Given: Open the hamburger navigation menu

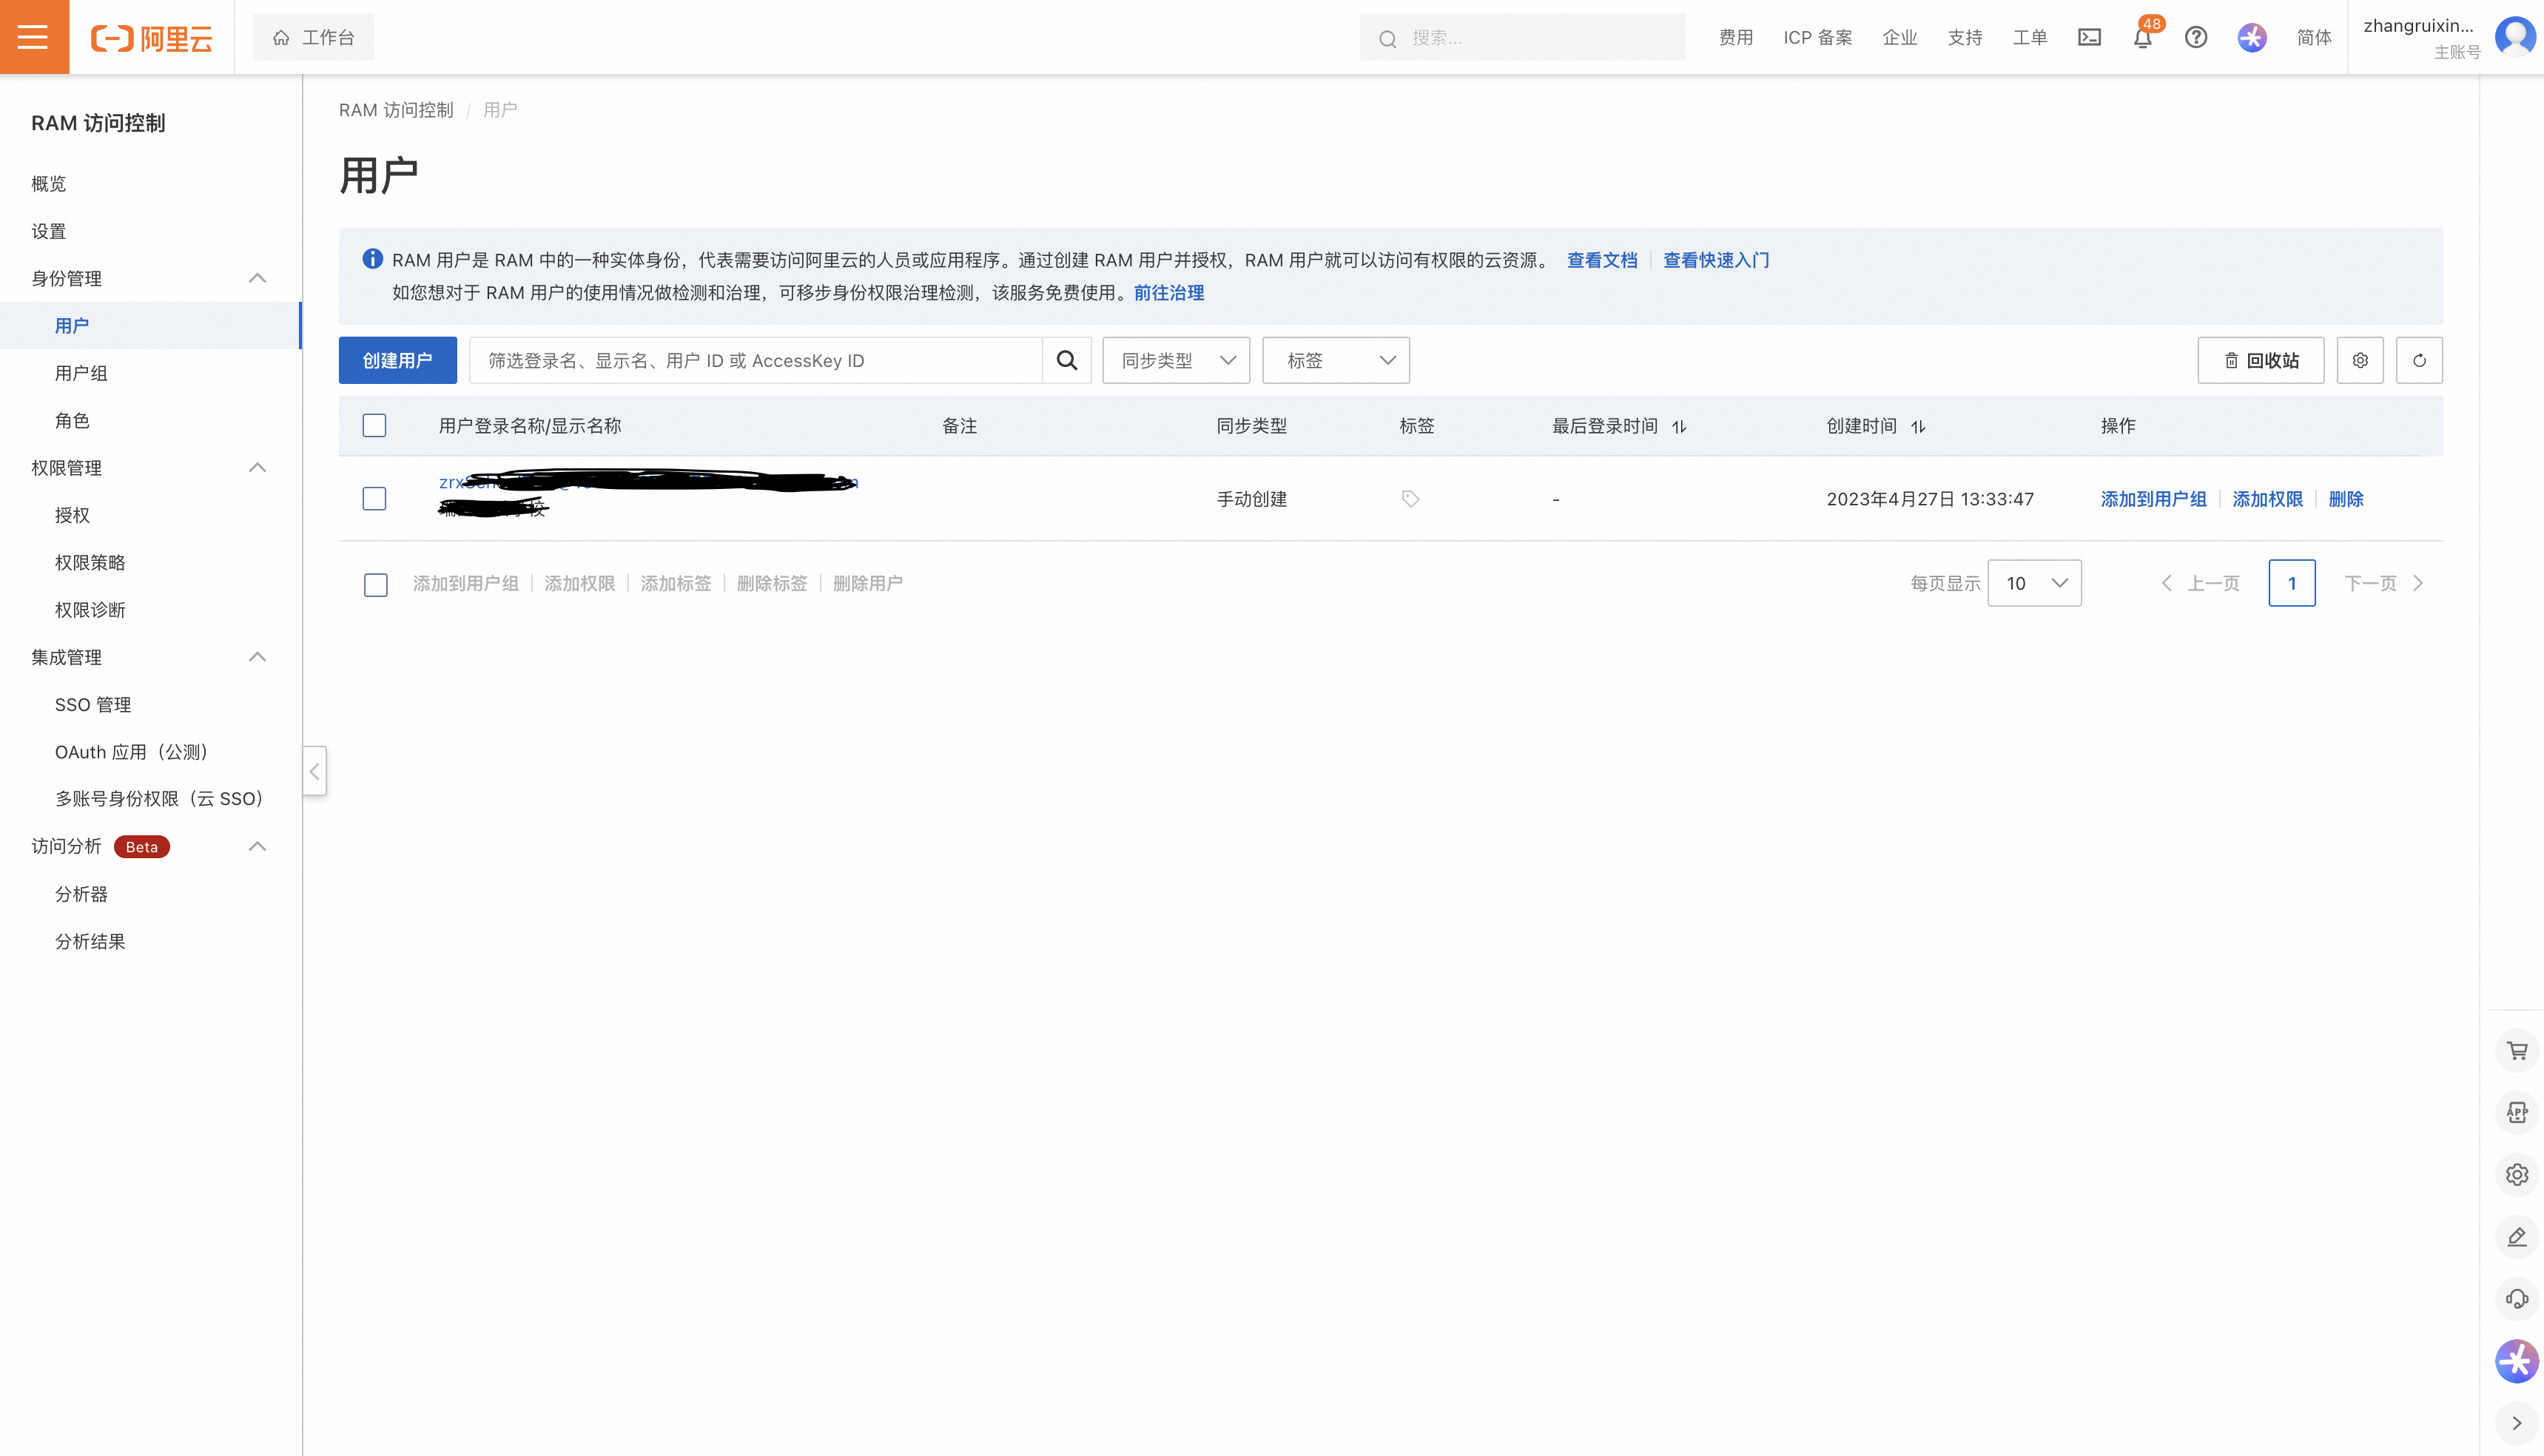Looking at the screenshot, I should 33,37.
